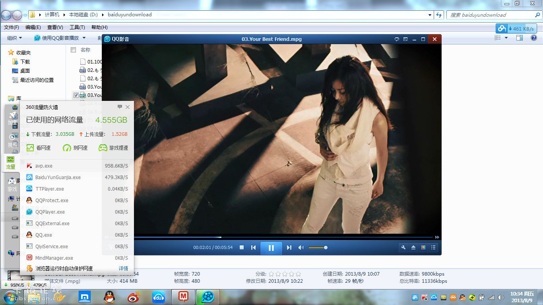Select QQProtect.exe in traffic list
543x305 pixels.
[x=77, y=201]
